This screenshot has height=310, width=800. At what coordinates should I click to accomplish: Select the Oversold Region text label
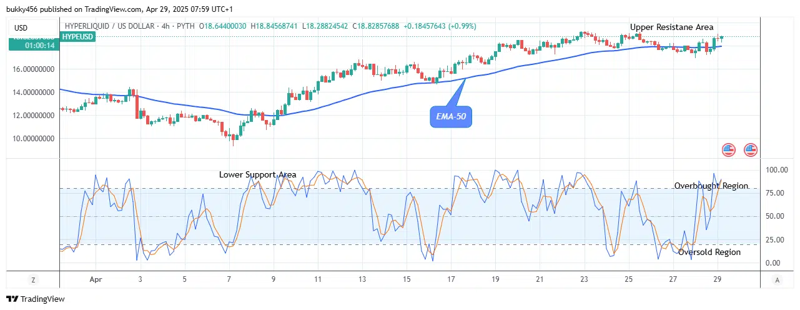[x=709, y=252]
